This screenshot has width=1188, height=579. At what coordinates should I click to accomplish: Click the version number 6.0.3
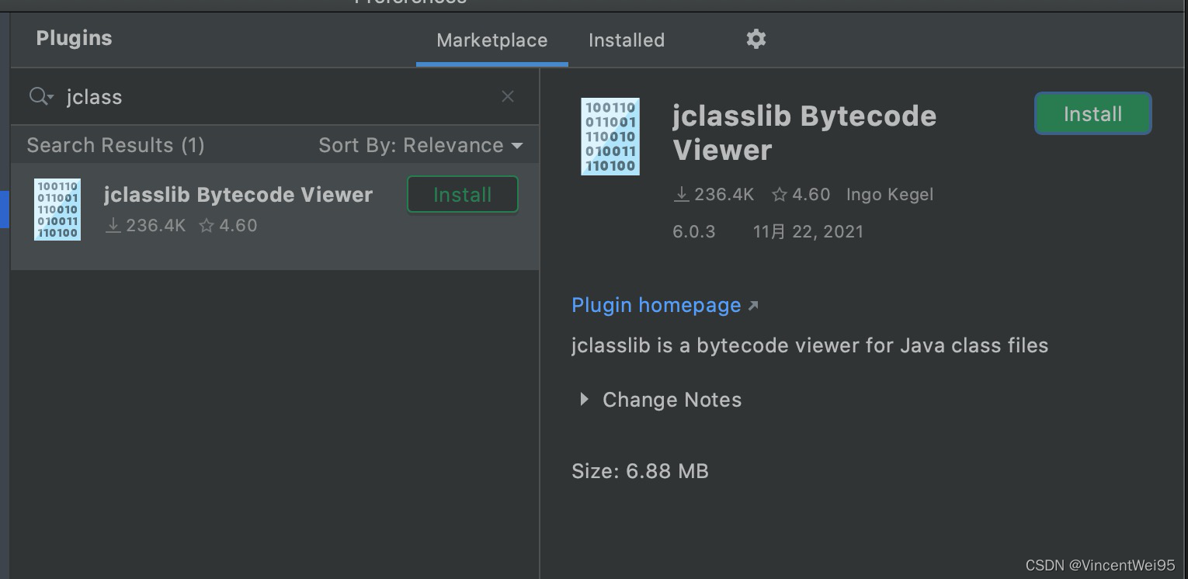coord(694,231)
